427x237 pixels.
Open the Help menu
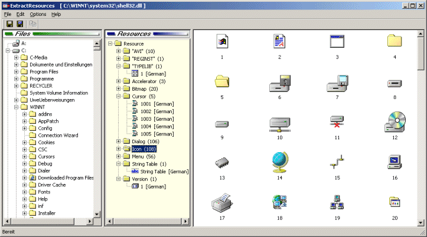pyautogui.click(x=56, y=14)
